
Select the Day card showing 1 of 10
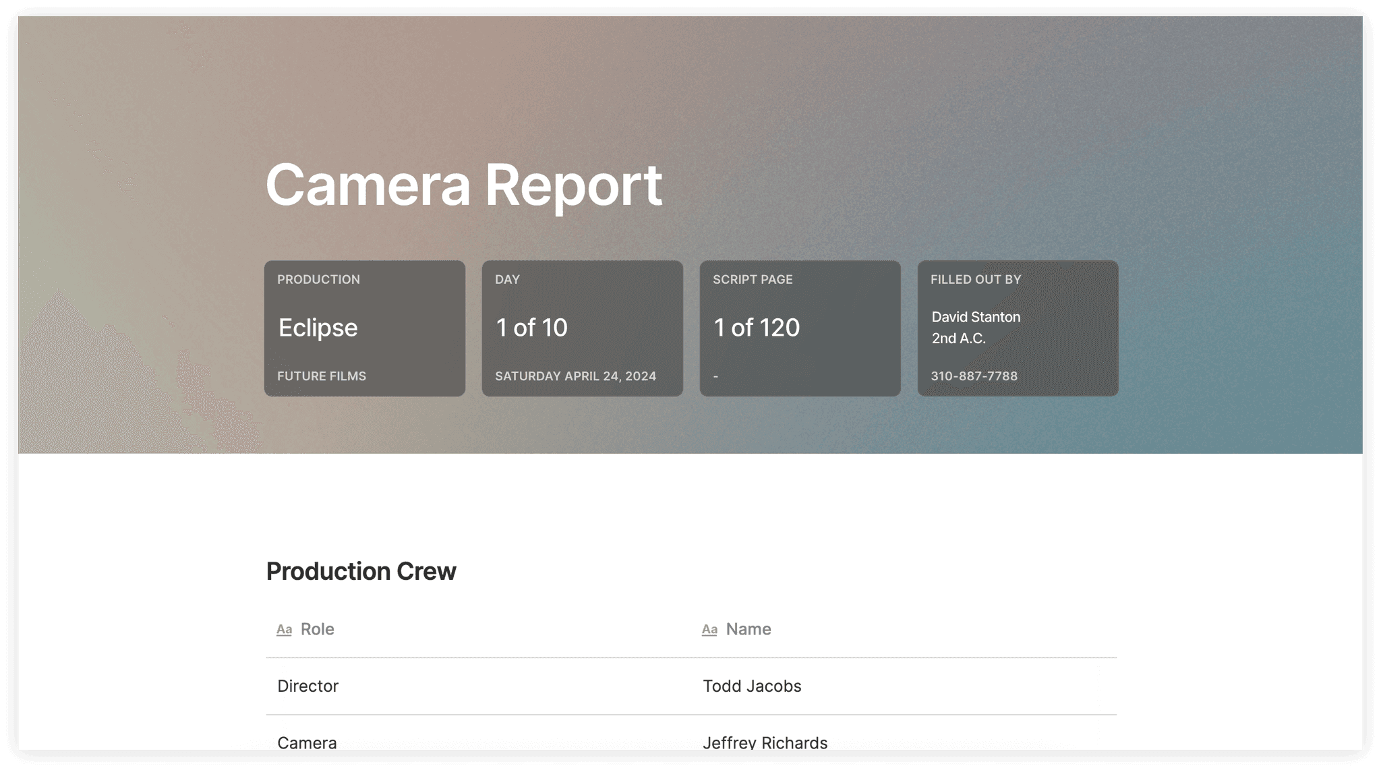point(582,328)
